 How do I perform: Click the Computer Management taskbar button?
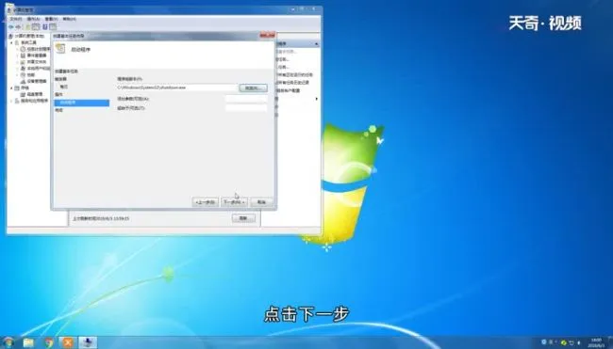point(88,342)
